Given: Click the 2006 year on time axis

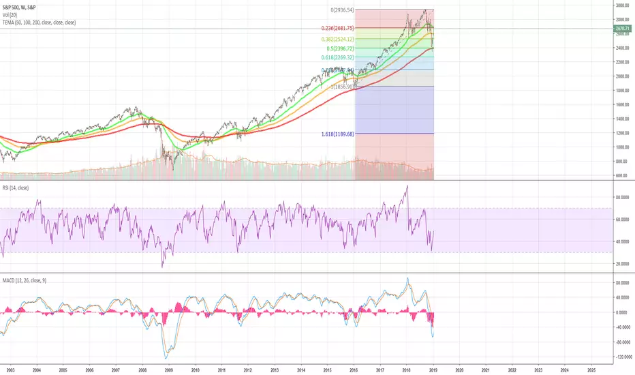Looking at the screenshot, I should 89,370.
